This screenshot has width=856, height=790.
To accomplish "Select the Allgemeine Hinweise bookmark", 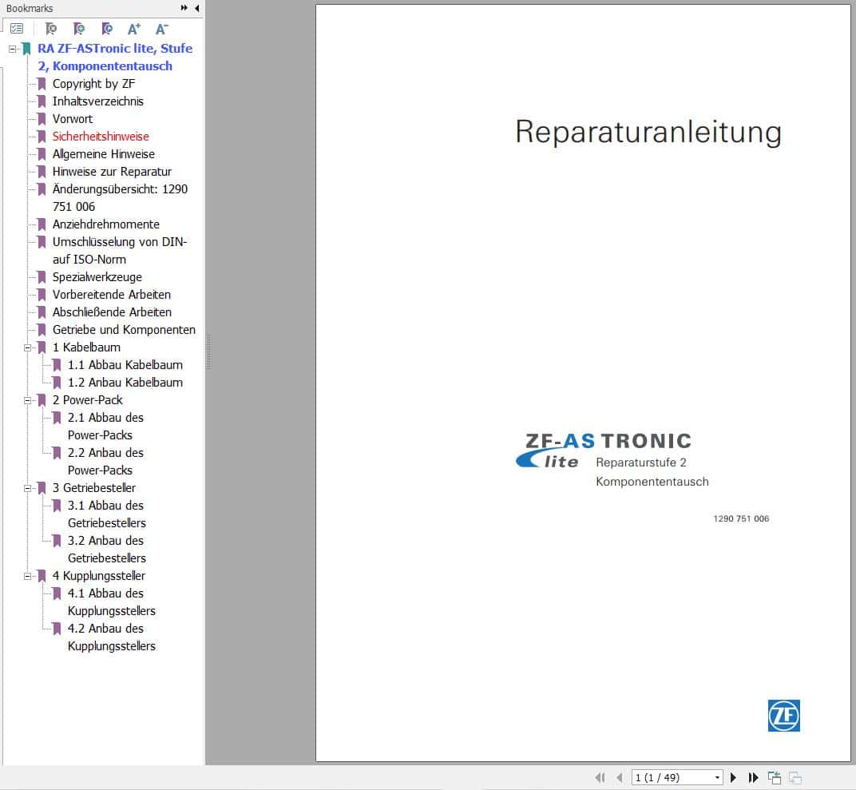I will coord(103,154).
